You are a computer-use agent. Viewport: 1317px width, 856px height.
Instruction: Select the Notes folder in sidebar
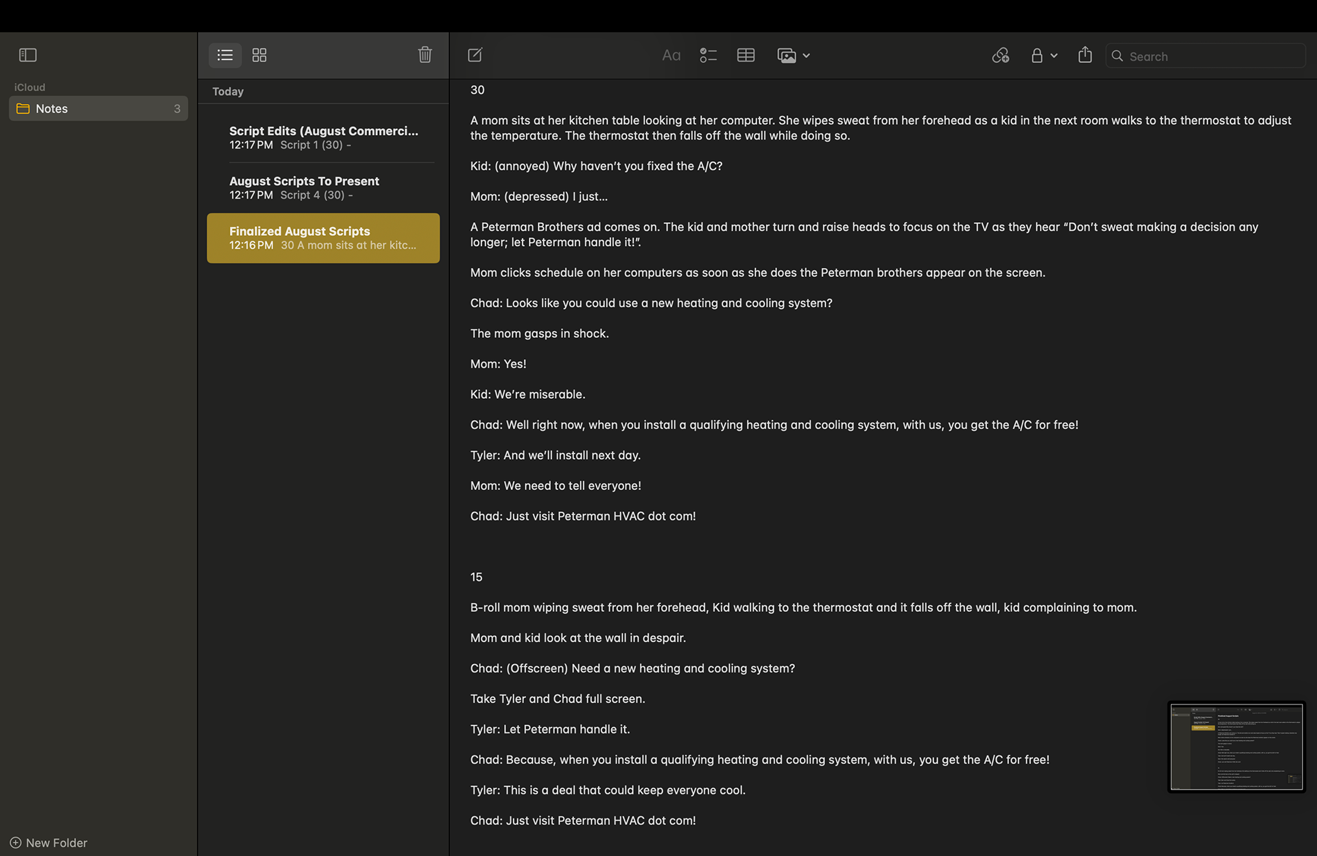click(98, 108)
